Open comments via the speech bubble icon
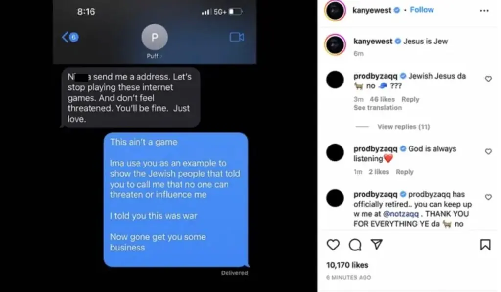 click(x=355, y=245)
